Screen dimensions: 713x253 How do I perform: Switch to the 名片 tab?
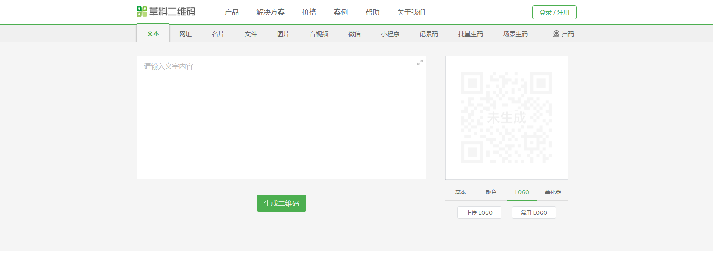pos(218,33)
